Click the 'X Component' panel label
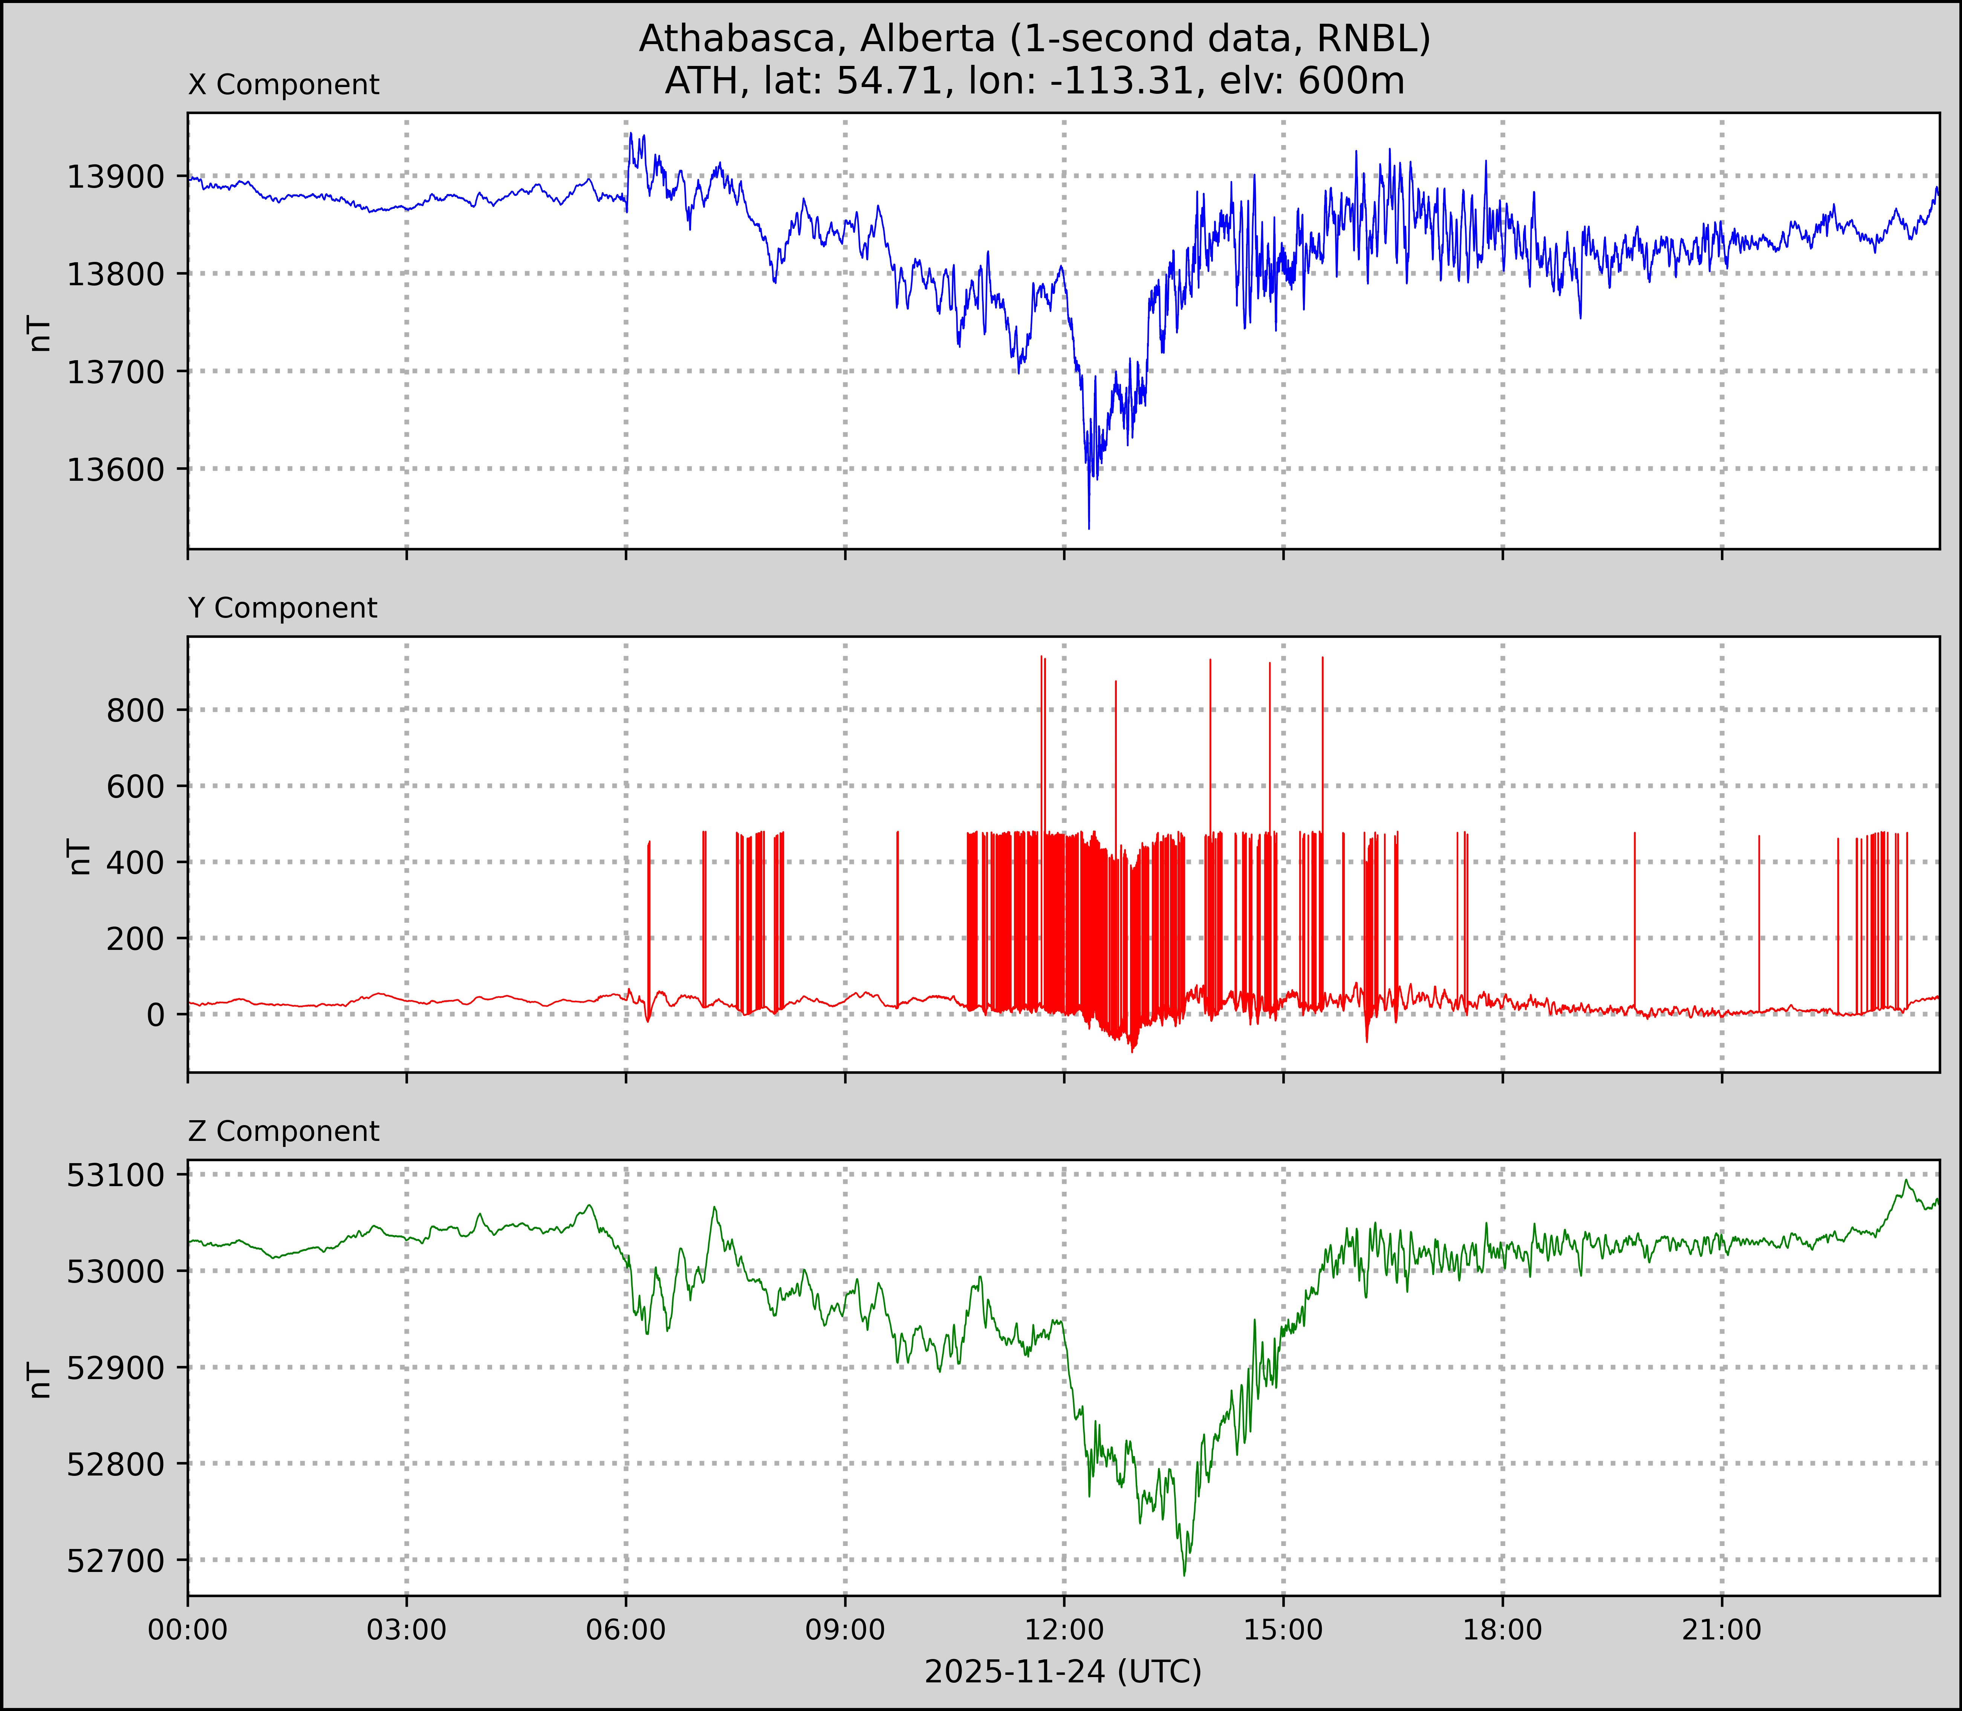Screen dimensions: 1962x1711 pos(284,85)
